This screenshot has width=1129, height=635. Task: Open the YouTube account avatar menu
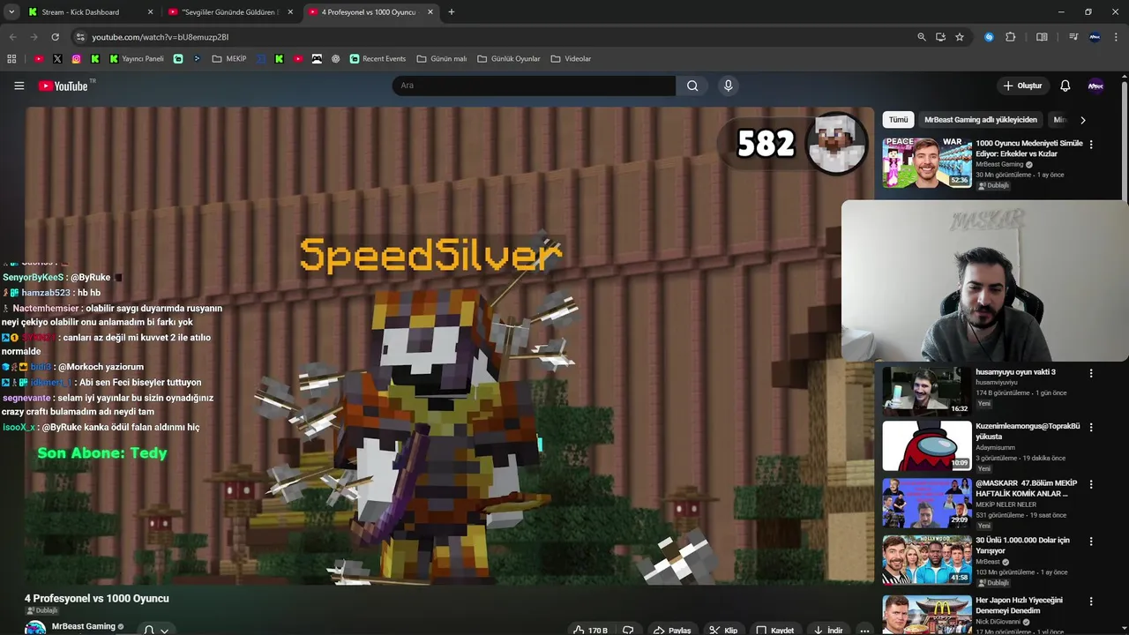pyautogui.click(x=1095, y=86)
